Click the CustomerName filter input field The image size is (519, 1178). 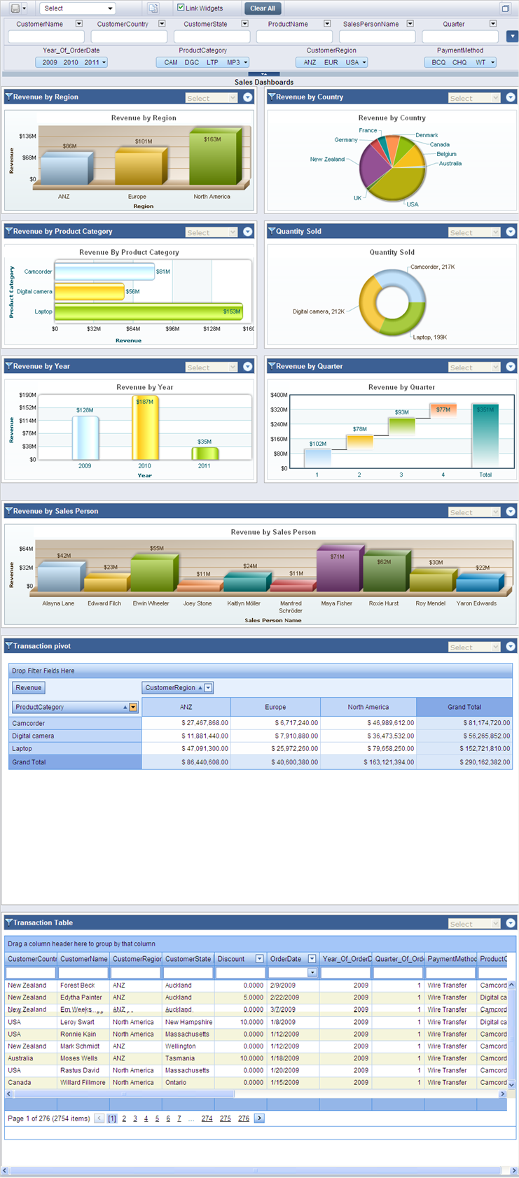click(x=46, y=36)
